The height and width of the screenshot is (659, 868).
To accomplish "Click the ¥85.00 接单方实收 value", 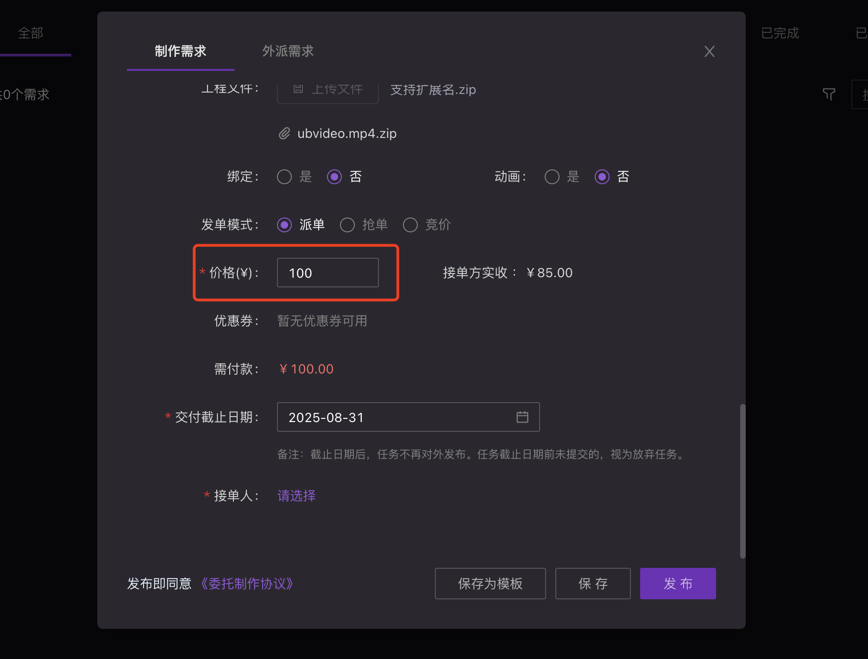I will pos(549,273).
